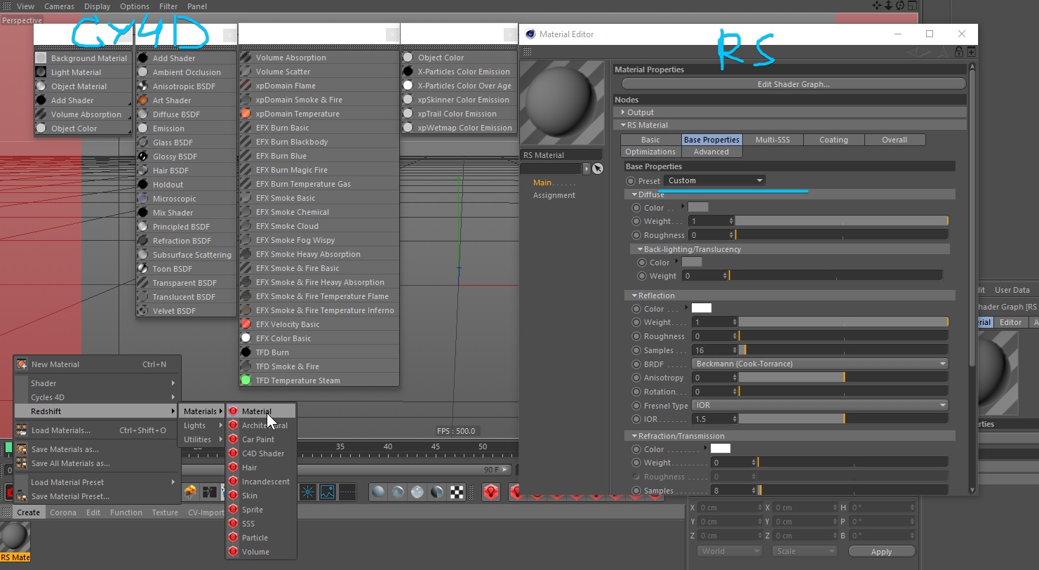Open the Preset Custom dropdown
Viewport: 1039px width, 570px height.
(715, 180)
